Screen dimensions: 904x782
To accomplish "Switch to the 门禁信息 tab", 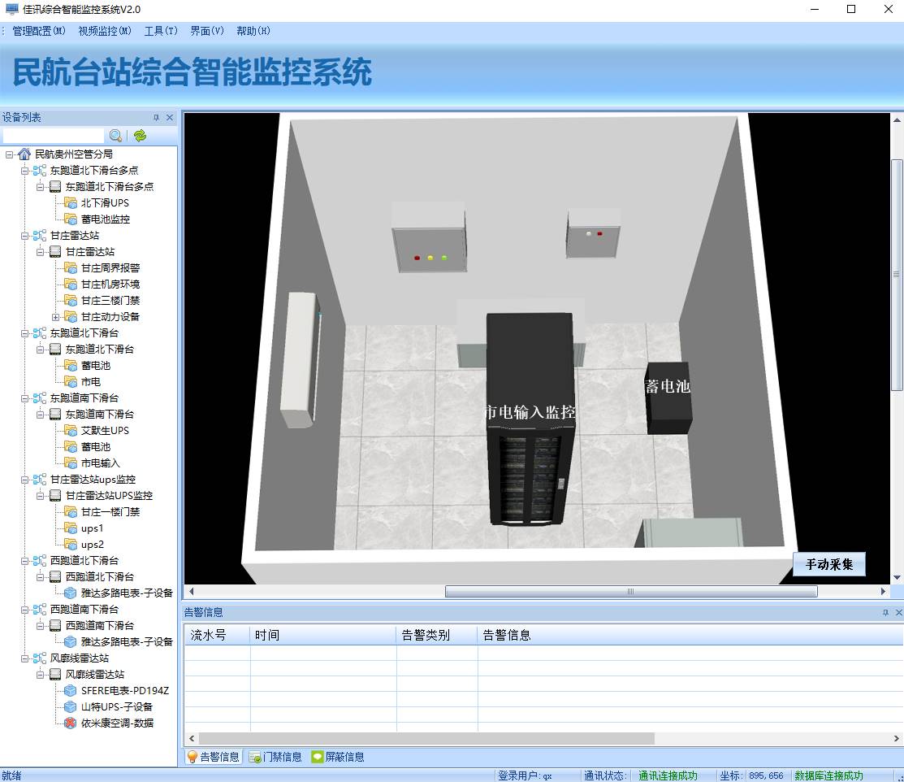I will pos(275,757).
